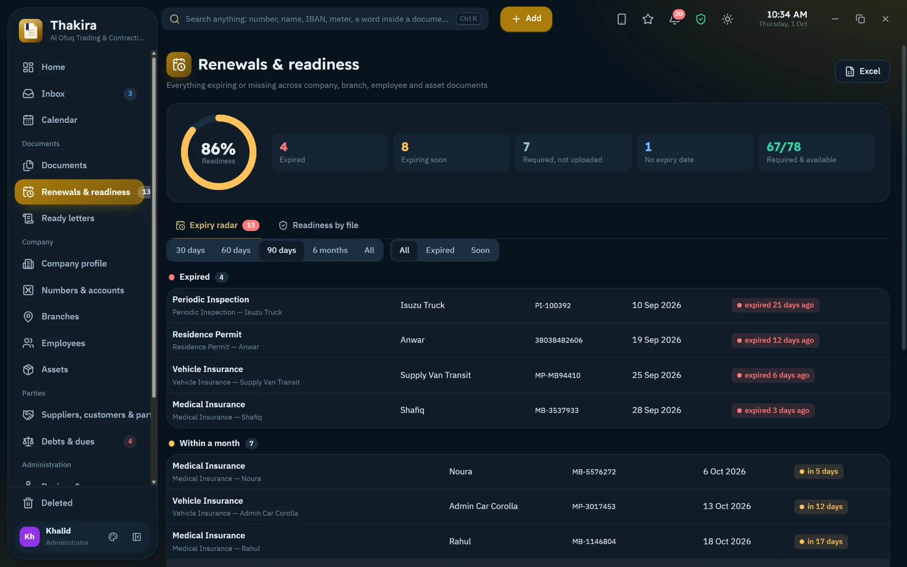Toggle light theme sun icon
Image resolution: width=907 pixels, height=567 pixels.
(x=727, y=19)
